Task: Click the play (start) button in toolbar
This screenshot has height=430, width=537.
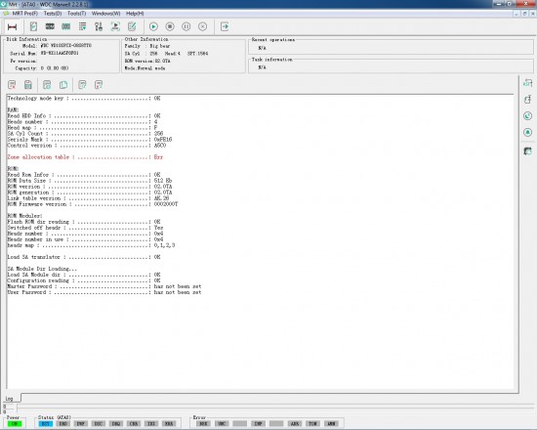Action: (x=153, y=26)
